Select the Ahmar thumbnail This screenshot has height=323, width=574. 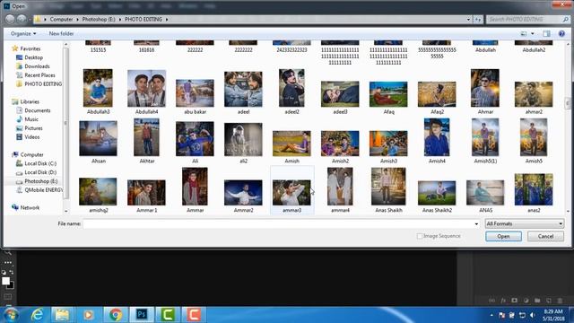tap(485, 88)
